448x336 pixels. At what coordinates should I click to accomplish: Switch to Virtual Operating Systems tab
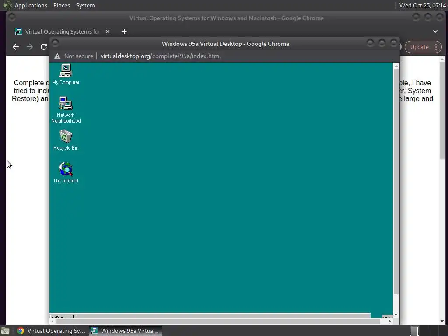click(x=62, y=31)
